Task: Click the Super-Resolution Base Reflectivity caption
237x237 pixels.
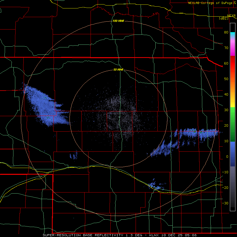Action: (120, 235)
